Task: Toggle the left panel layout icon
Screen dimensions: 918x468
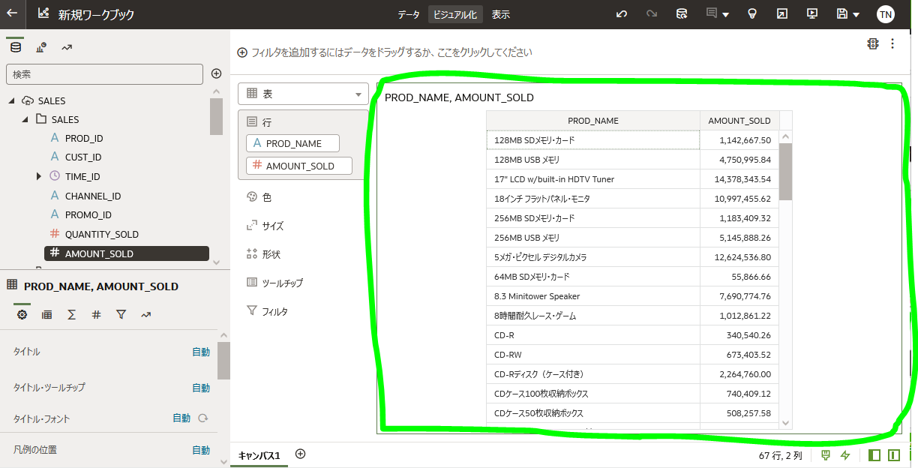Action: pos(874,455)
